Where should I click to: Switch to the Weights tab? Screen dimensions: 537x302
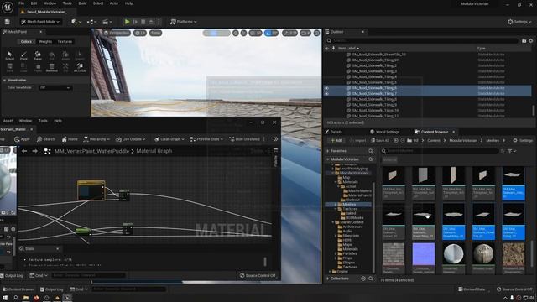45,41
